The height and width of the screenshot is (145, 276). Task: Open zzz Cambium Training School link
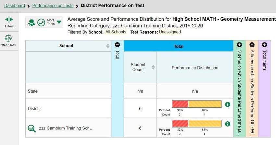point(66,128)
